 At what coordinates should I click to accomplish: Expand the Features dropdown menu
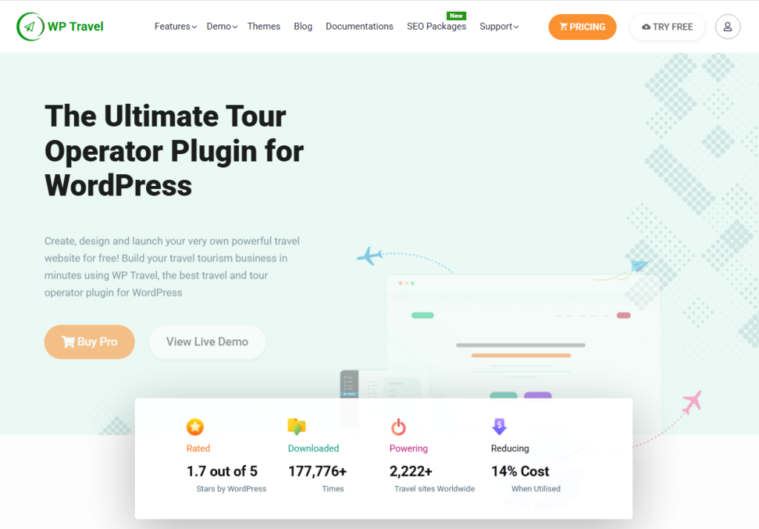tap(175, 27)
